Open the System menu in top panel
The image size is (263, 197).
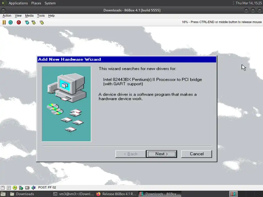coord(50,3)
